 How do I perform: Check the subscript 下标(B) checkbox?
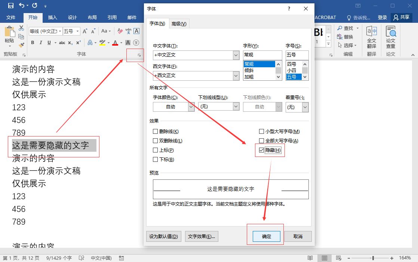pyautogui.click(x=156, y=159)
